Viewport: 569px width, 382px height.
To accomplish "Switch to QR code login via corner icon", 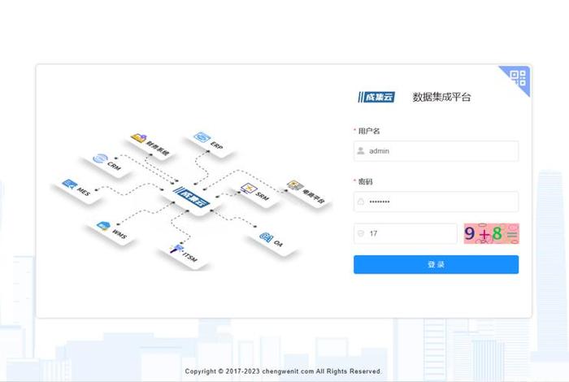I will [519, 78].
